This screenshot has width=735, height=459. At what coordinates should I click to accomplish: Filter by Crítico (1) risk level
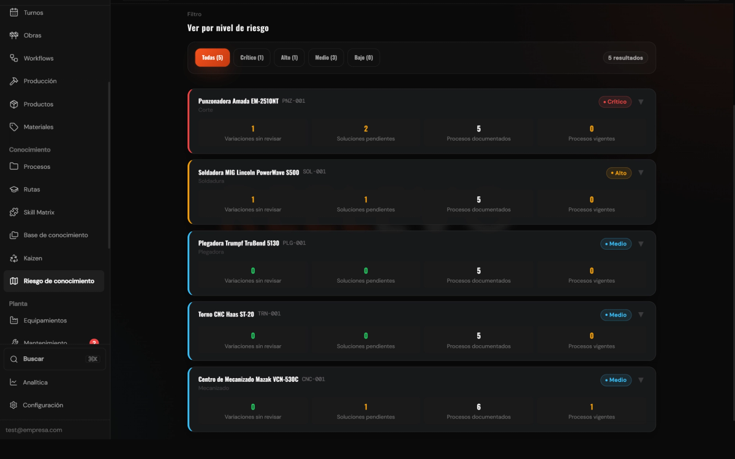tap(252, 58)
